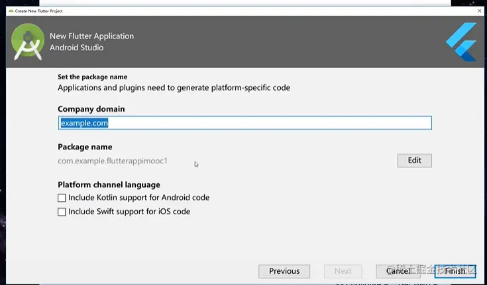The image size is (487, 285).
Task: Click the "Create New Flutter Project" window title
Action: [x=39, y=11]
